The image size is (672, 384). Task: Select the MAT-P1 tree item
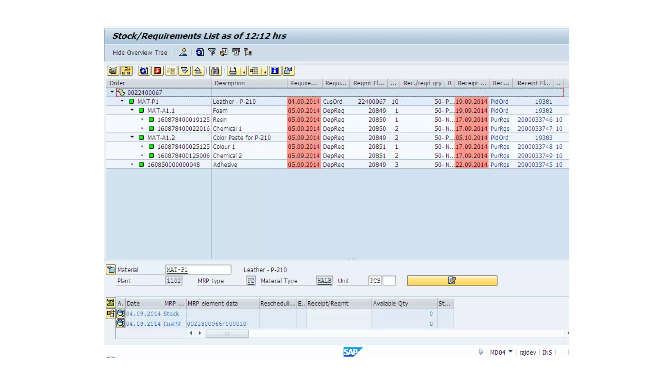(x=148, y=102)
